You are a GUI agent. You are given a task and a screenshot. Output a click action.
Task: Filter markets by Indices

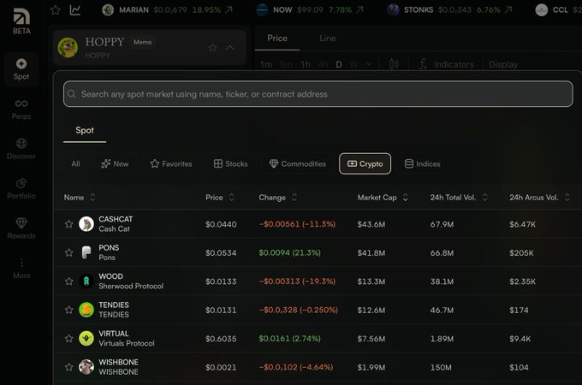(423, 163)
